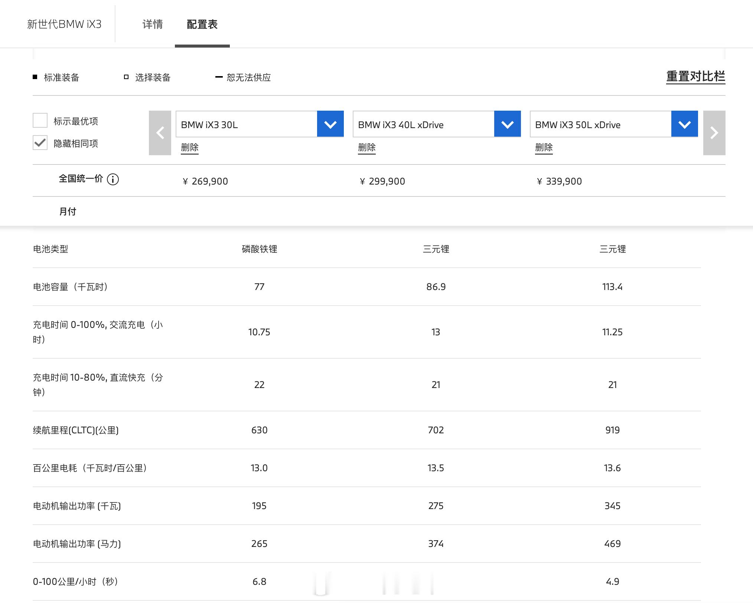Click the acceleration value 6.8
753x603 pixels.
point(259,582)
